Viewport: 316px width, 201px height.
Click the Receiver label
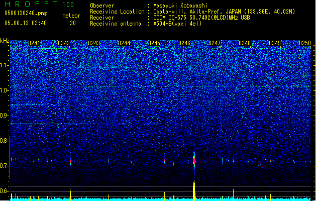tap(102, 18)
